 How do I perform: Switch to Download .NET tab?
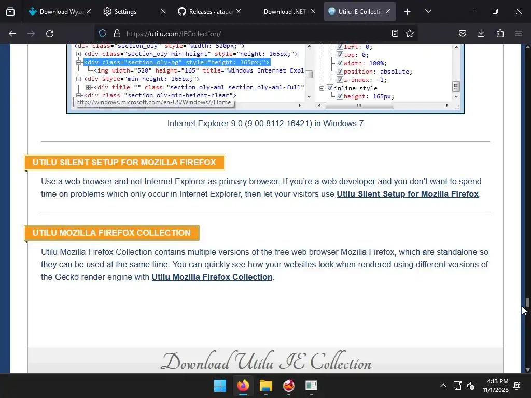[x=284, y=12]
